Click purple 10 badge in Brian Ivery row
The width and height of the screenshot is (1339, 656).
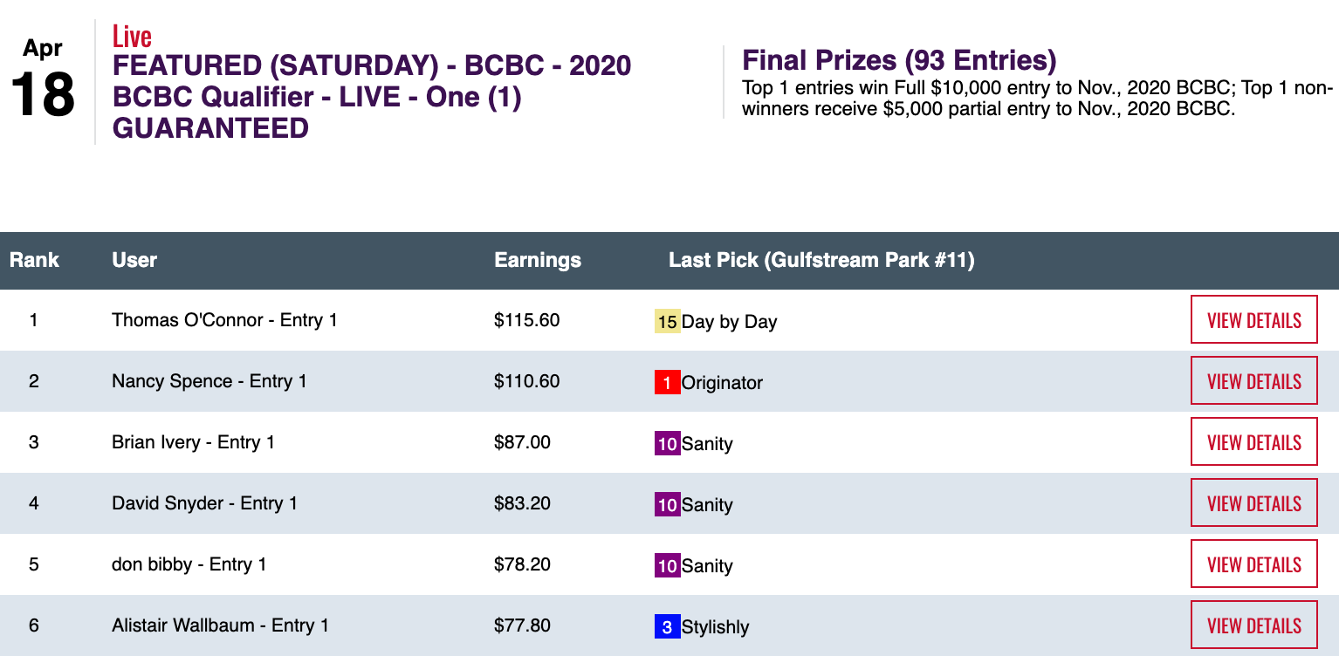coord(667,444)
